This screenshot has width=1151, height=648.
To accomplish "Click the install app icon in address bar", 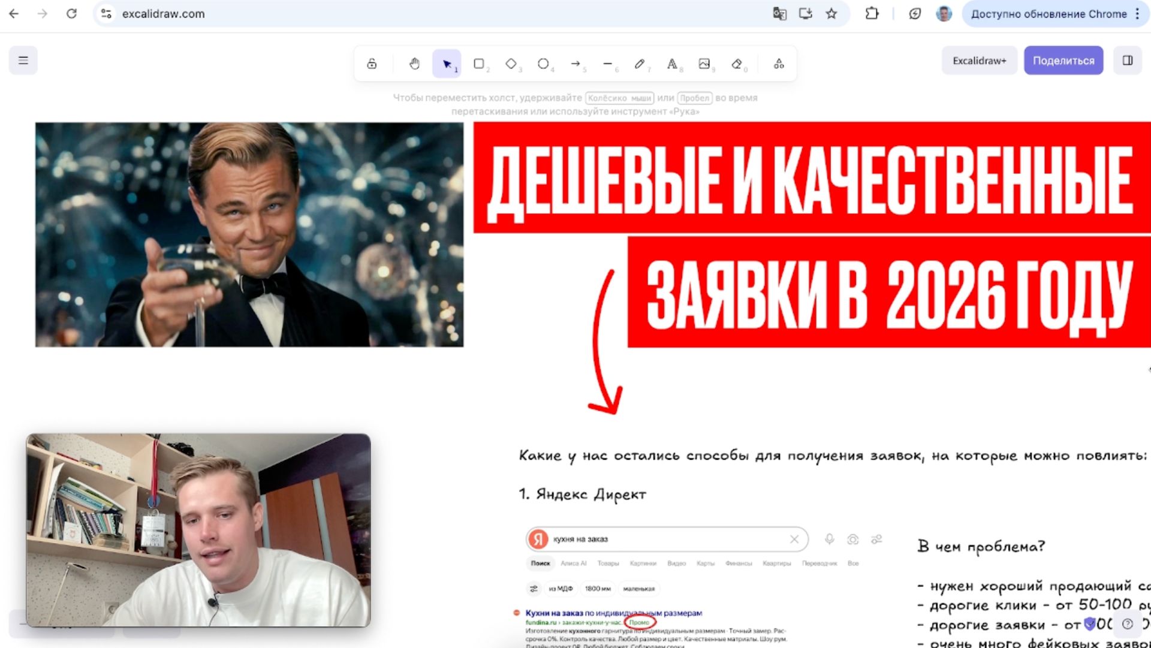I will click(806, 14).
